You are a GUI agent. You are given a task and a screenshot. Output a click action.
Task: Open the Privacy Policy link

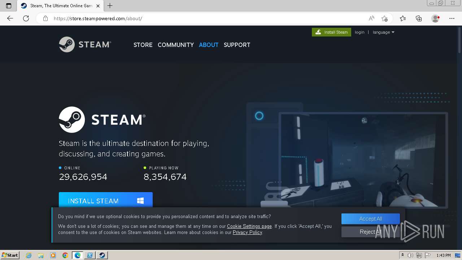pyautogui.click(x=247, y=233)
